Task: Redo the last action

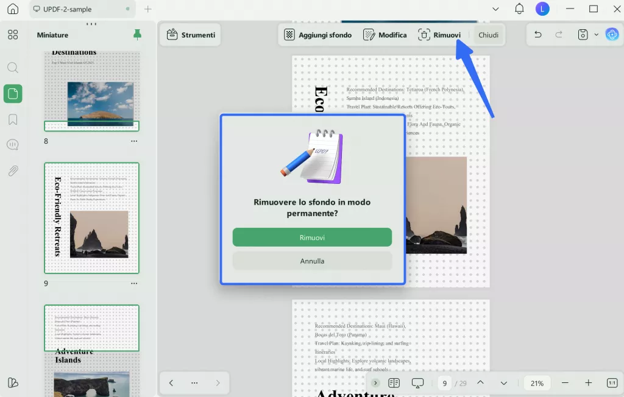Action: click(559, 35)
